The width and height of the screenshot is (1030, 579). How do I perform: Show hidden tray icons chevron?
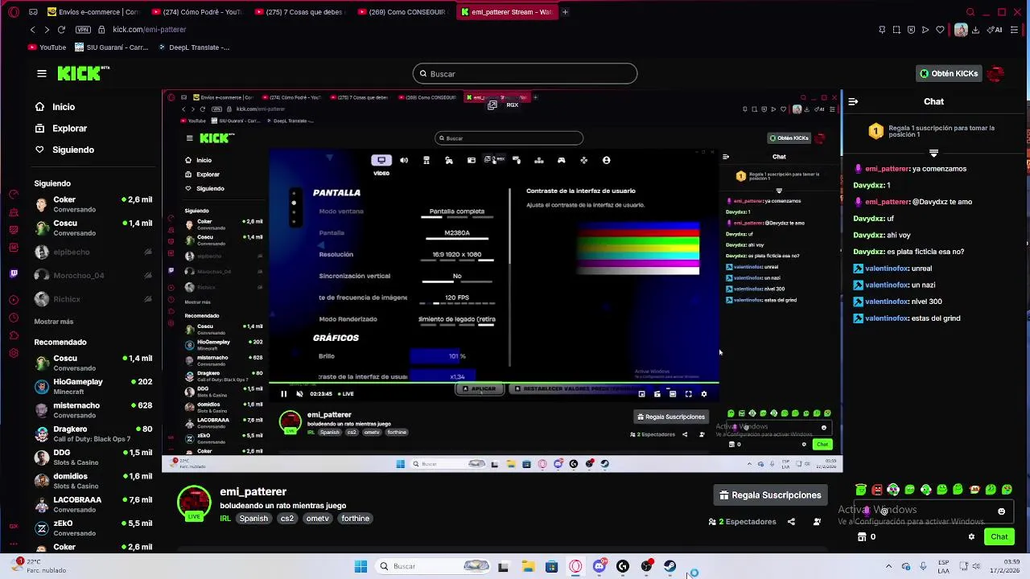888,566
